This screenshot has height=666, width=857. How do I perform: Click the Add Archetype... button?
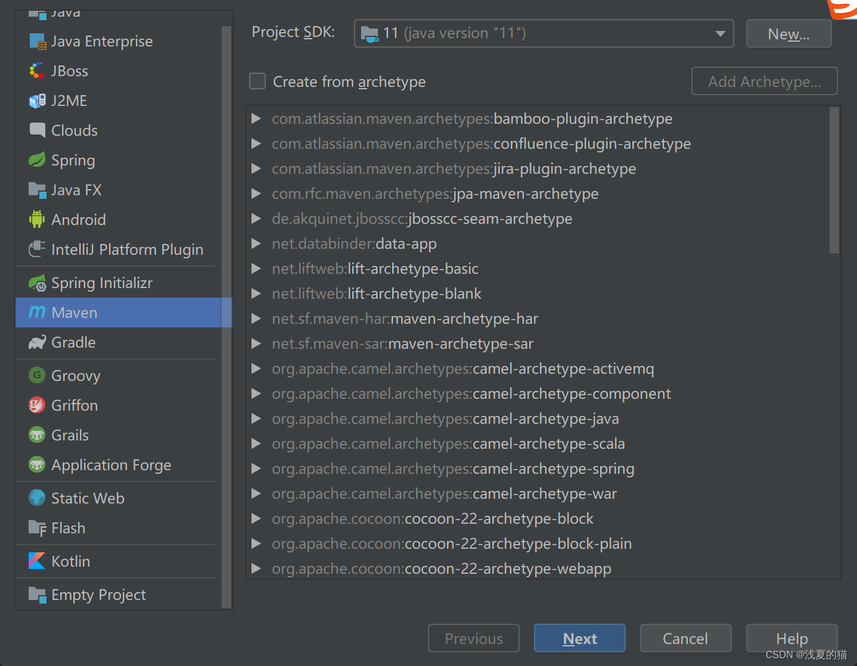(x=764, y=81)
